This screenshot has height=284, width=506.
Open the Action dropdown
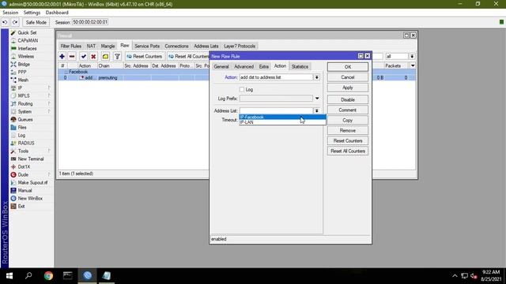pos(316,77)
